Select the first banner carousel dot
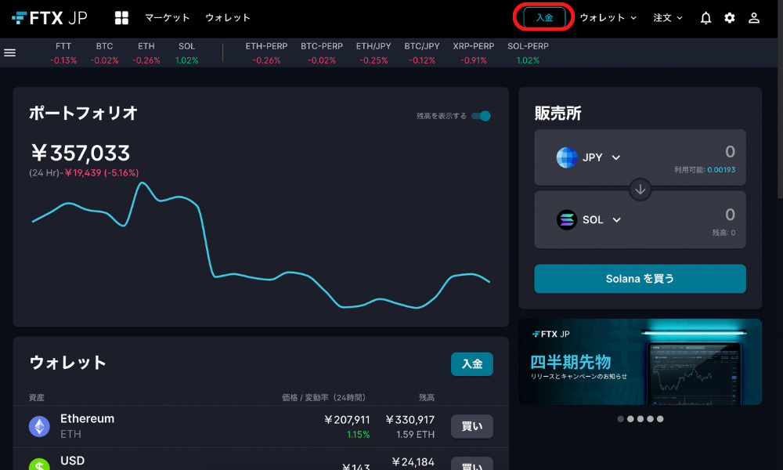This screenshot has width=783, height=470. coord(620,419)
